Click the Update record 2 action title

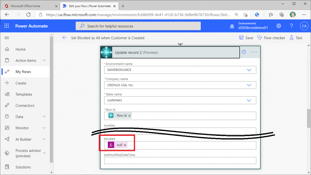point(136,52)
